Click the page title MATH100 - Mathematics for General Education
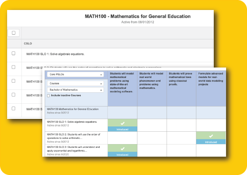247x175 pixels. (138, 16)
